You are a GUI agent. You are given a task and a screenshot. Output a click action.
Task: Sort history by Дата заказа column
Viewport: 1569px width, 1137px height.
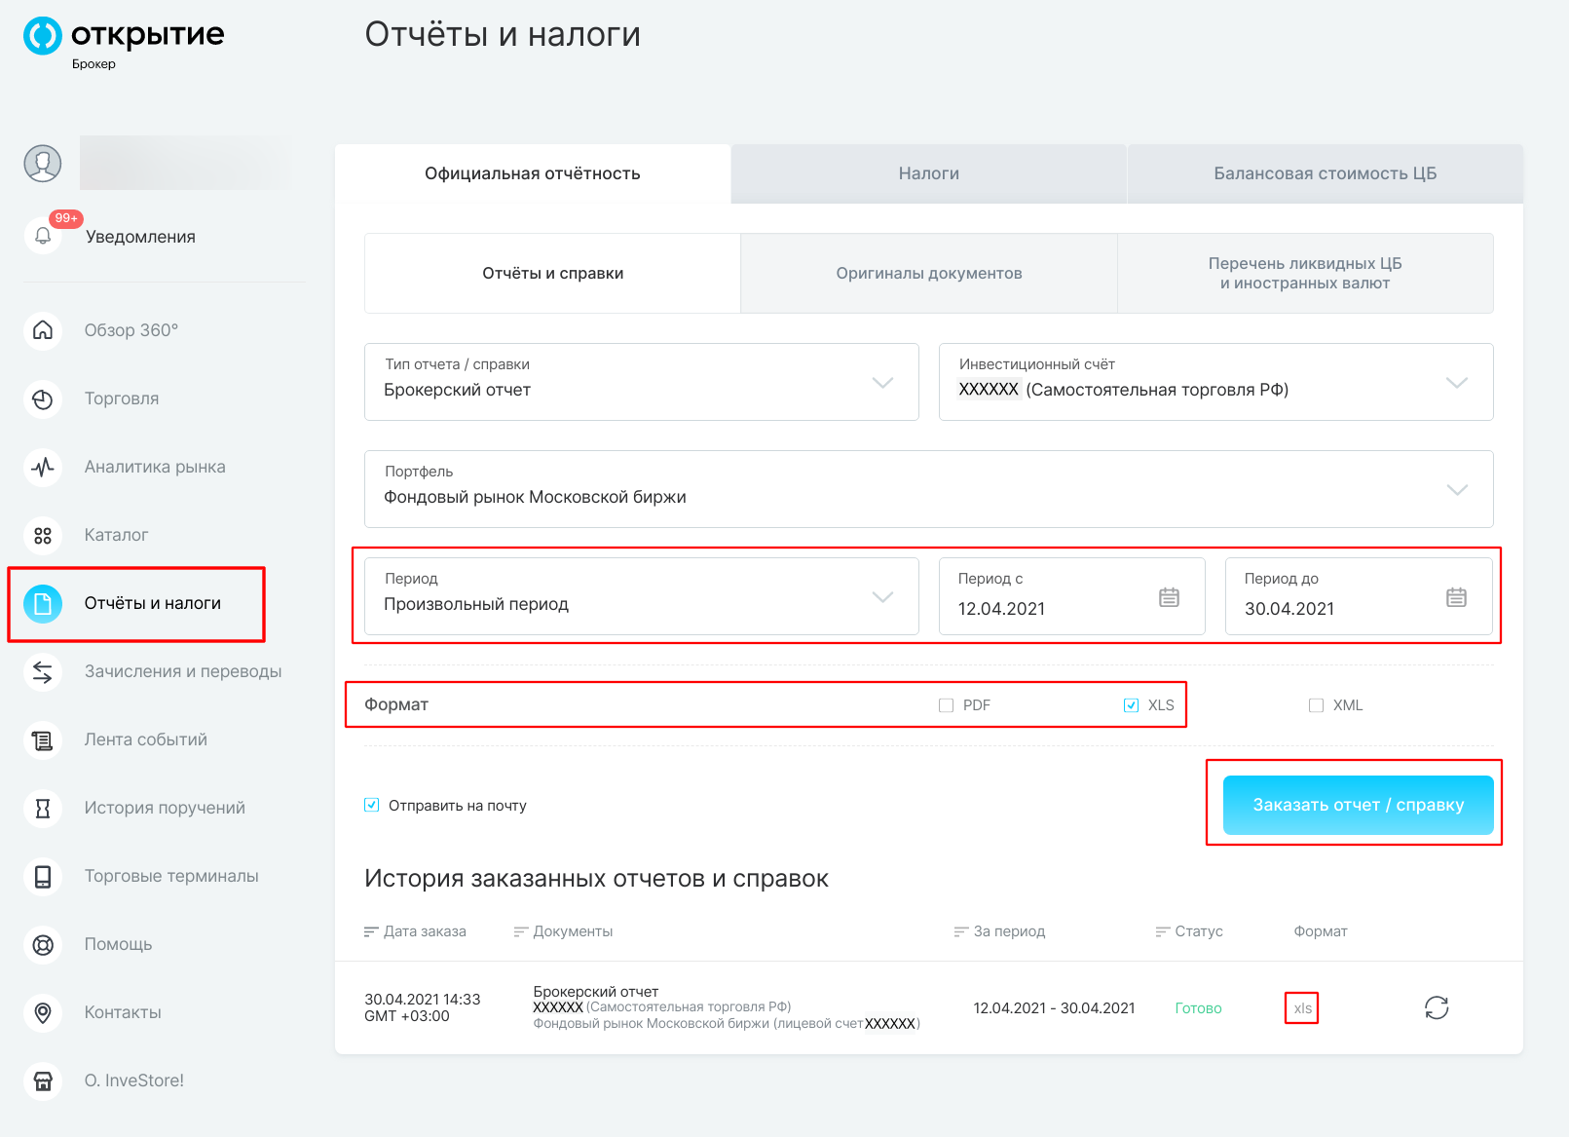pyautogui.click(x=416, y=931)
